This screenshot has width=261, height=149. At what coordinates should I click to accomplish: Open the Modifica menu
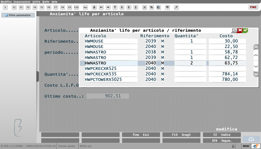(x=6, y=2)
